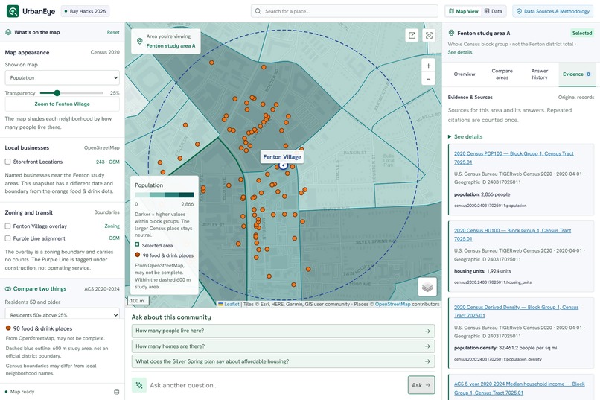Click the sparkle icon beside the question box
The image size is (600, 400).
pos(139,385)
